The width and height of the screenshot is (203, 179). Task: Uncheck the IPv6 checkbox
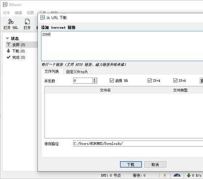[x=175, y=81]
